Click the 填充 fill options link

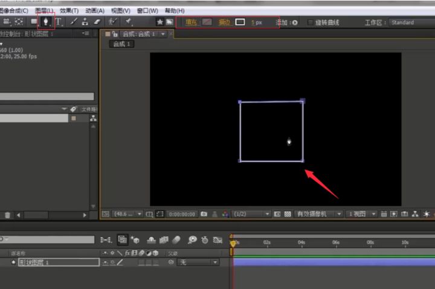[x=191, y=22]
